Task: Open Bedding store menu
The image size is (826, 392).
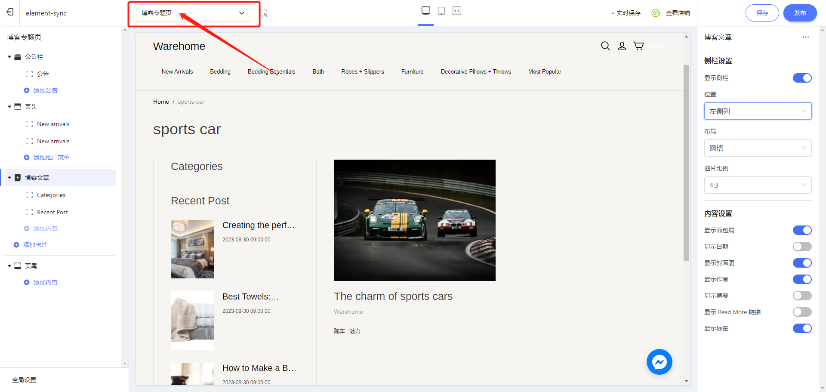Action: 220,72
